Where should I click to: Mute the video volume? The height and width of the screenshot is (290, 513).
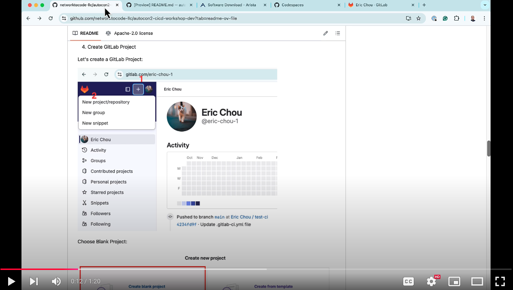(56, 281)
